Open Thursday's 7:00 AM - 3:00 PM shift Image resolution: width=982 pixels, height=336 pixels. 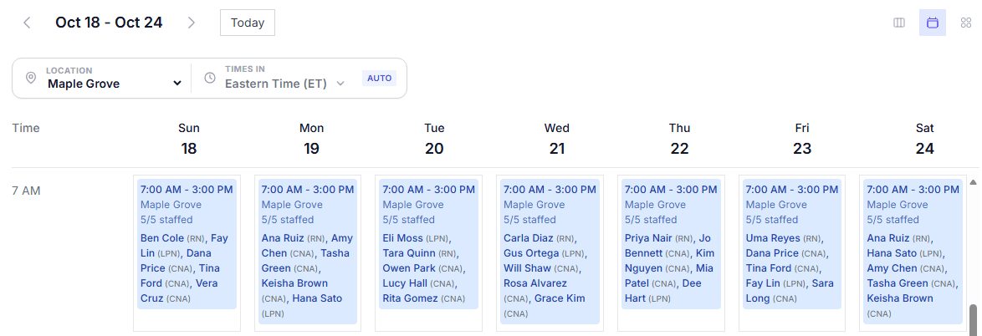pos(671,244)
